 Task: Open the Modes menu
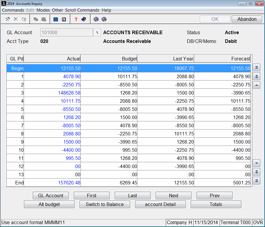pyautogui.click(x=43, y=10)
